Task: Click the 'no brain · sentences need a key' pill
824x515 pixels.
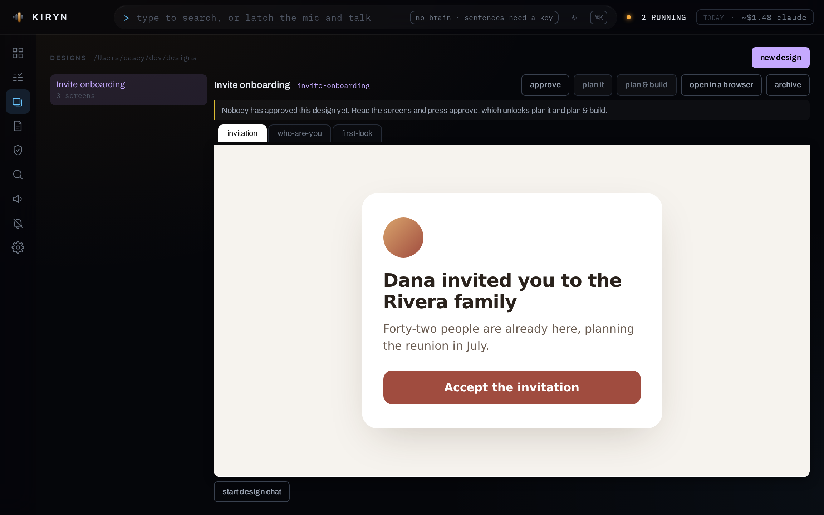Action: point(484,18)
